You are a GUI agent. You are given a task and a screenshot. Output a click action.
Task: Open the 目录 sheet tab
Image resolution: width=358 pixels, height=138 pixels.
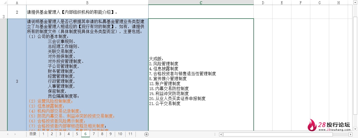(33, 134)
